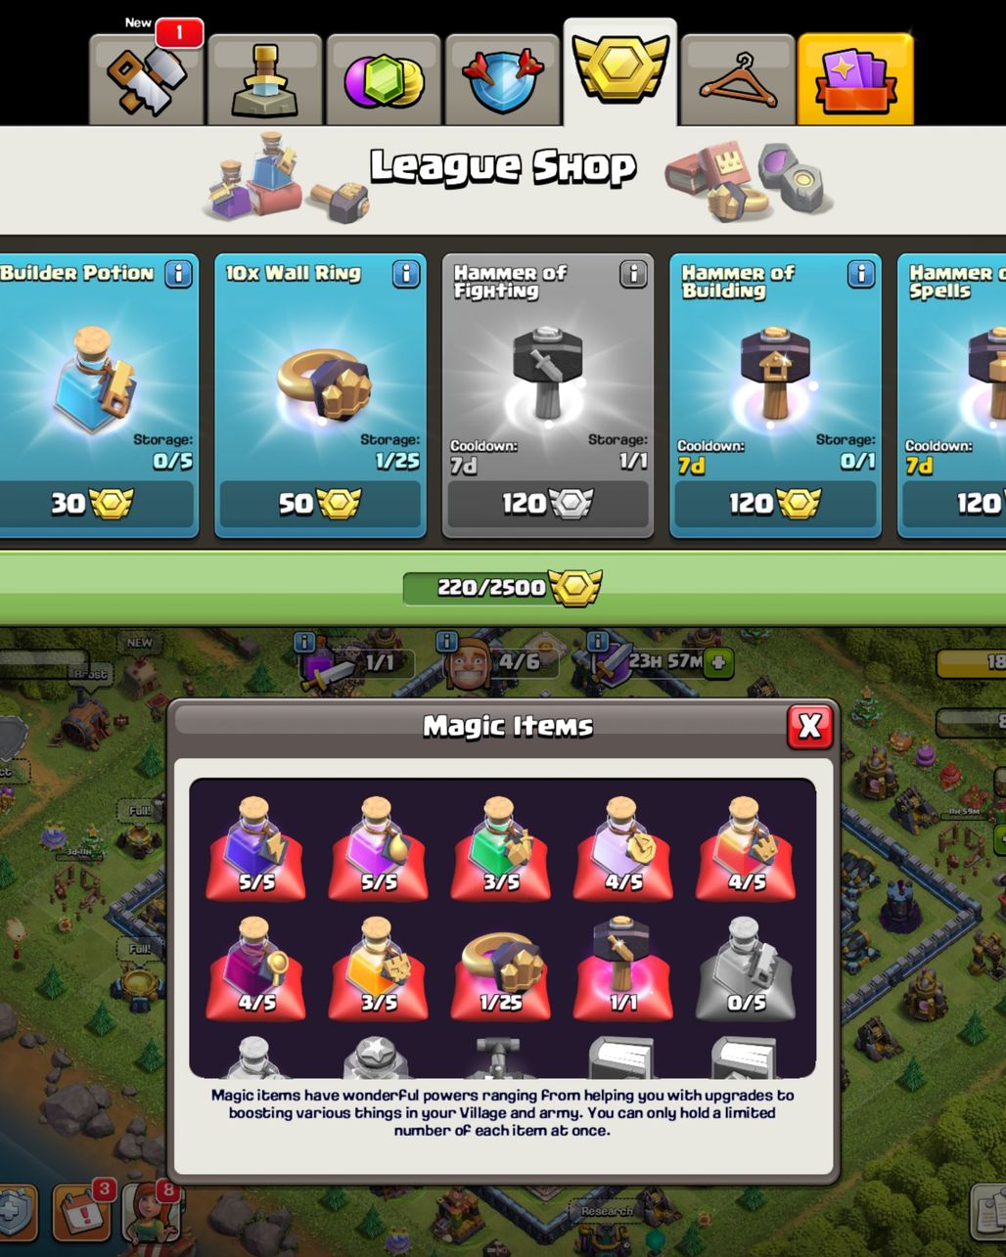The width and height of the screenshot is (1006, 1257).
Task: Click the 220/2500 league medals progress bar
Action: click(x=503, y=588)
